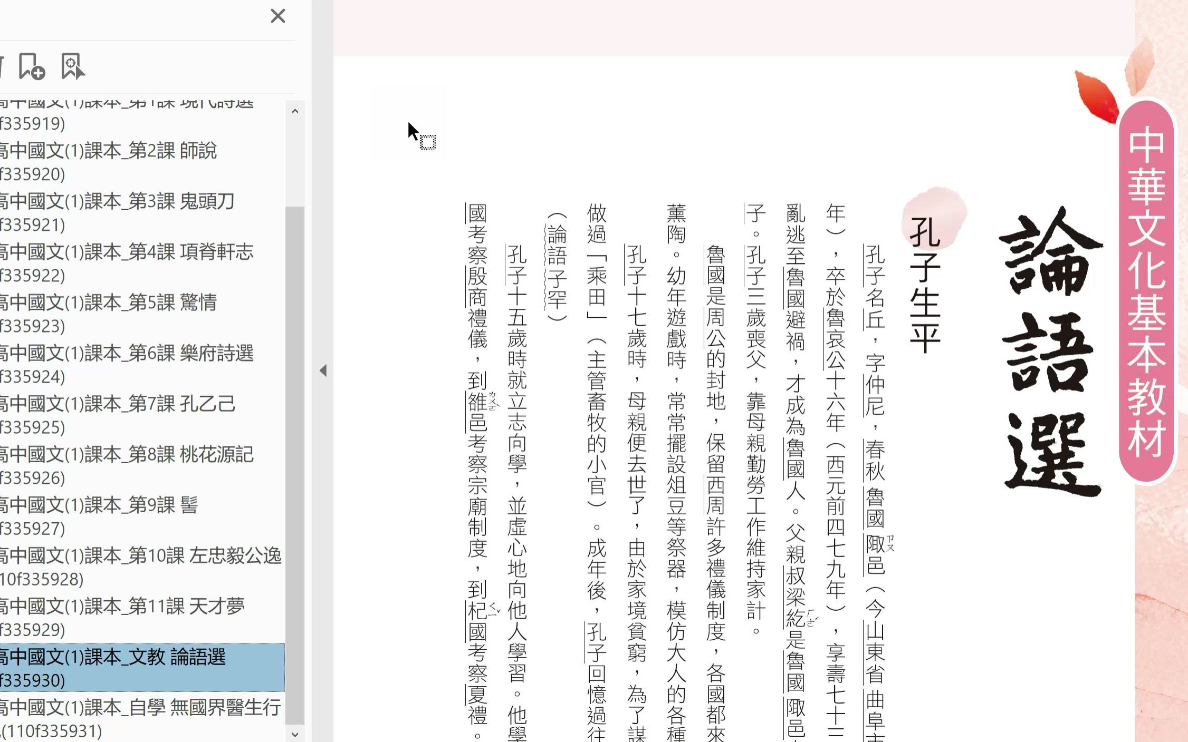Close the bookmarks panel with the X
Viewport: 1188px width, 742px height.
point(277,16)
